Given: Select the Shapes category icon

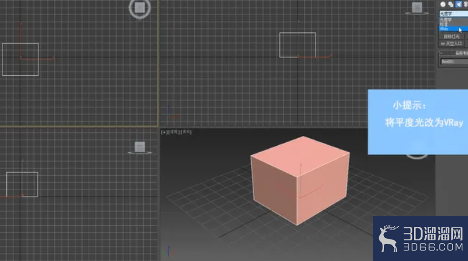Looking at the screenshot, I should click(451, 4).
